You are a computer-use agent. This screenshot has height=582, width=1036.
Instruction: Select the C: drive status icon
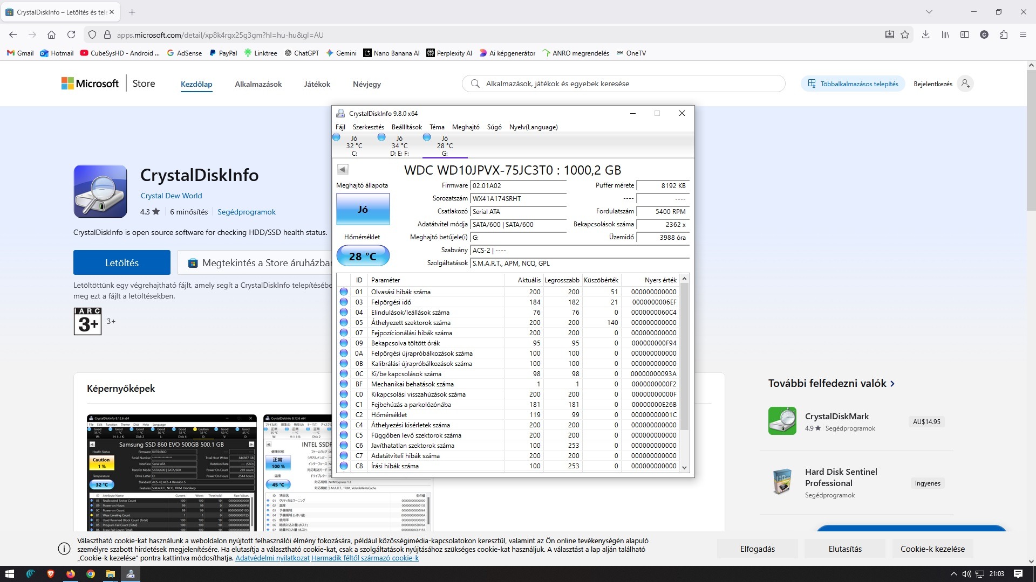pyautogui.click(x=337, y=137)
